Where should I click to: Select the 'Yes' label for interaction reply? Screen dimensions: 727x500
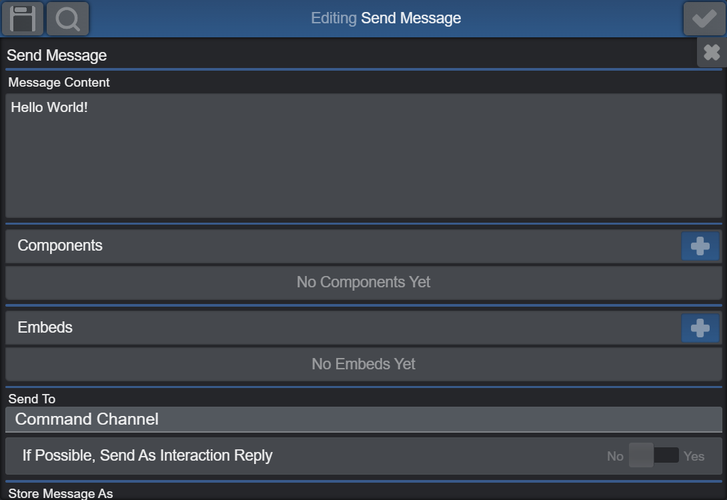coord(694,457)
